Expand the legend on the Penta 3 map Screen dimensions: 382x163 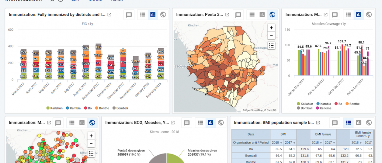point(271,45)
